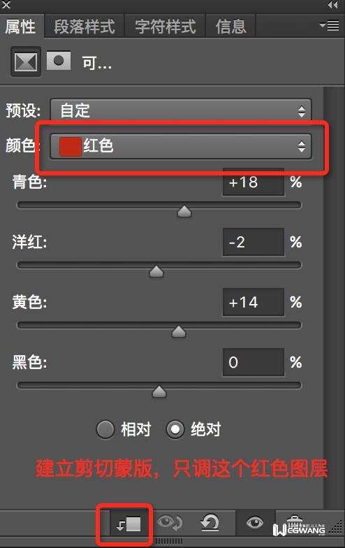345x548 pixels.
Task: Reset adjustment to defaults icon
Action: click(x=210, y=523)
